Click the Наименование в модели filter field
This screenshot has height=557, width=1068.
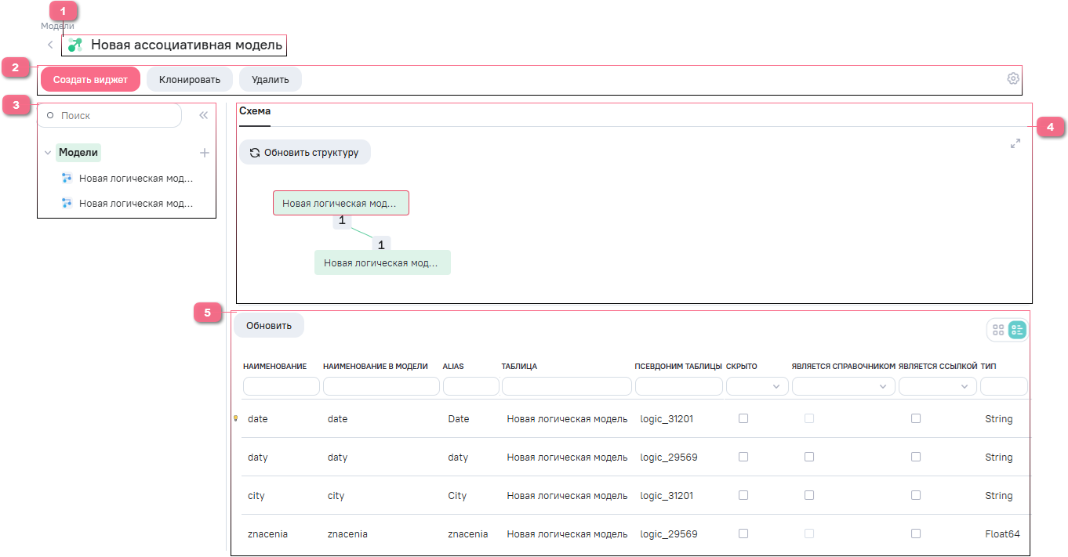point(381,386)
